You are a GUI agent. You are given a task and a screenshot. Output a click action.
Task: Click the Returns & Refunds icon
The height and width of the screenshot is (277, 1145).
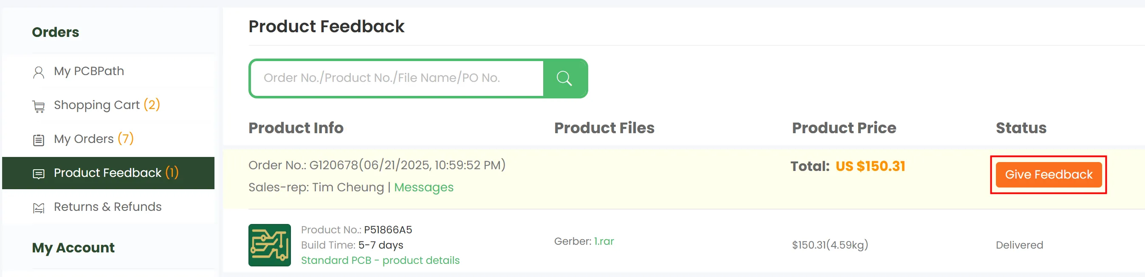point(39,207)
